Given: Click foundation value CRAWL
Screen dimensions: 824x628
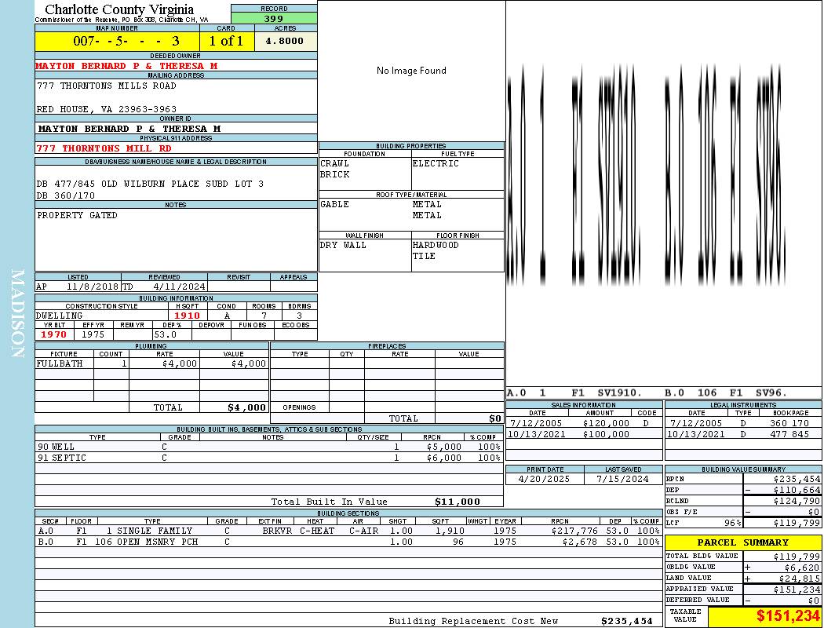Looking at the screenshot, I should [335, 163].
